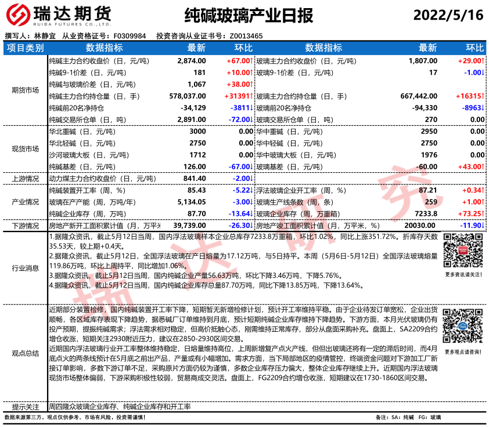Viewport: 489px width, 427px height.
Task: Select the 期货市场 category cell
Action: (25, 90)
